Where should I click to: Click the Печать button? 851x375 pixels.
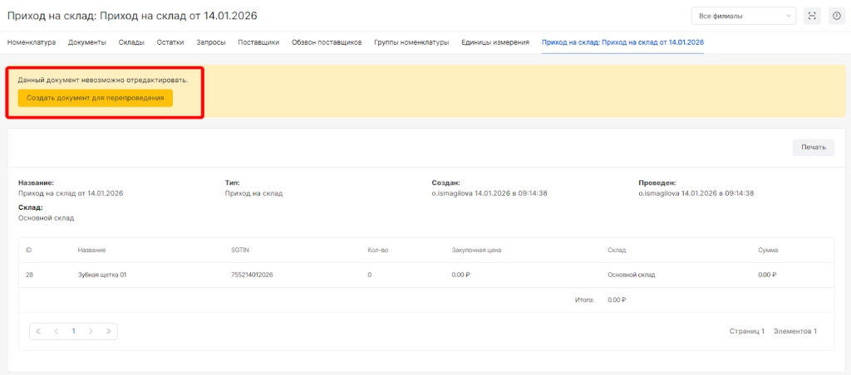[813, 147]
